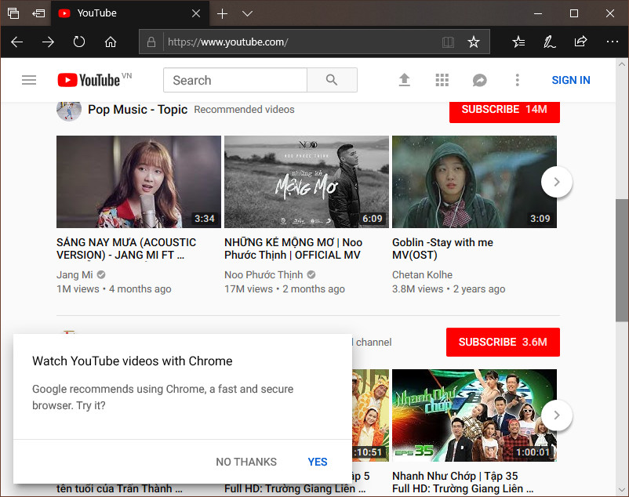
Task: Click the lock icon in address bar
Action: (151, 42)
